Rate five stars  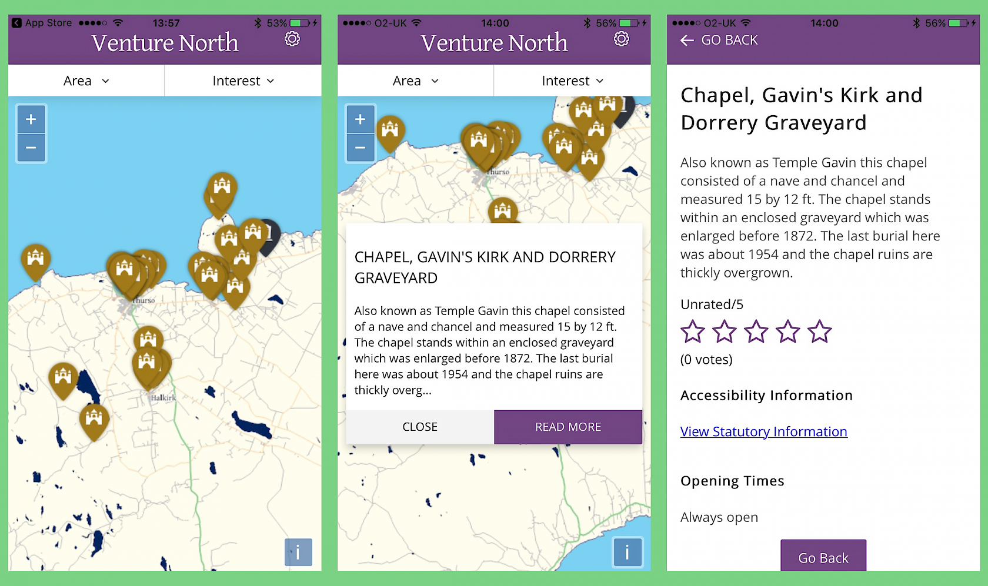pos(820,331)
